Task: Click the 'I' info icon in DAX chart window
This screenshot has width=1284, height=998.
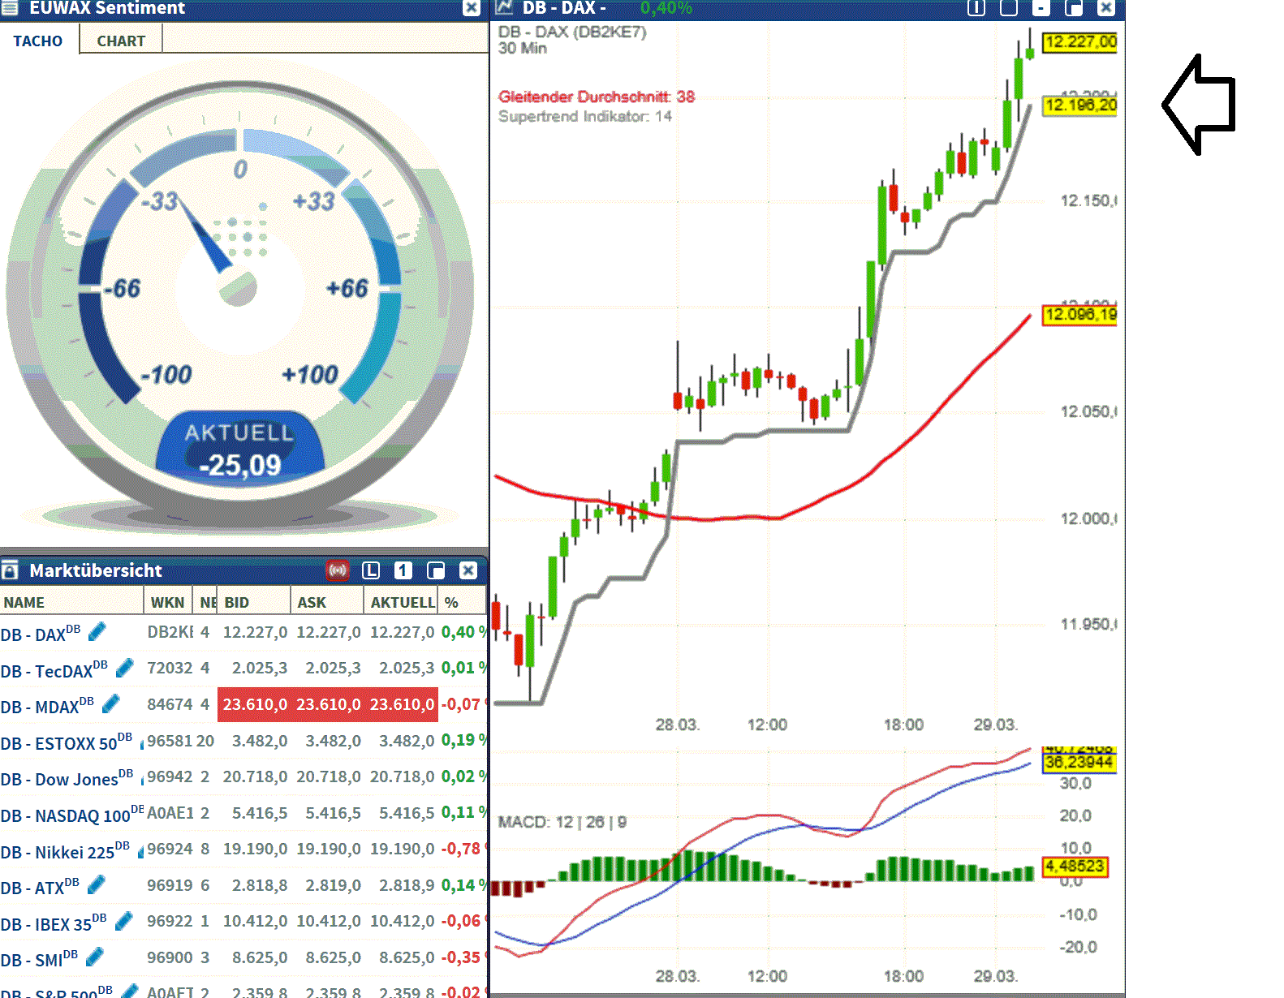Action: pyautogui.click(x=976, y=8)
